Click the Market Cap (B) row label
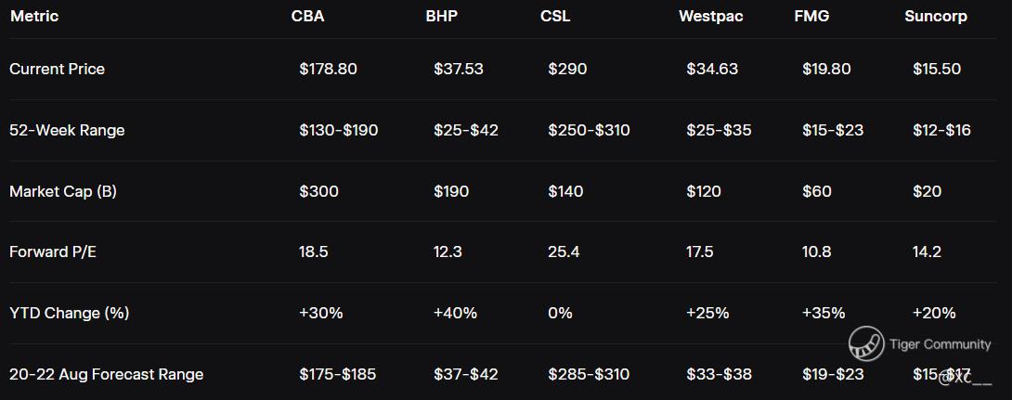The height and width of the screenshot is (400, 1012). 62,191
